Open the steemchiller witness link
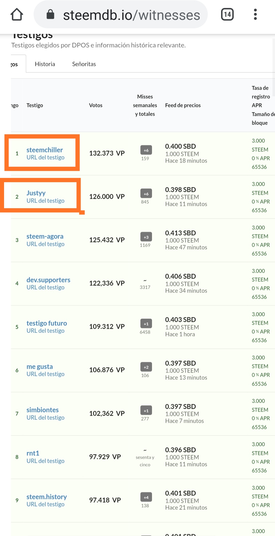 tap(45, 150)
